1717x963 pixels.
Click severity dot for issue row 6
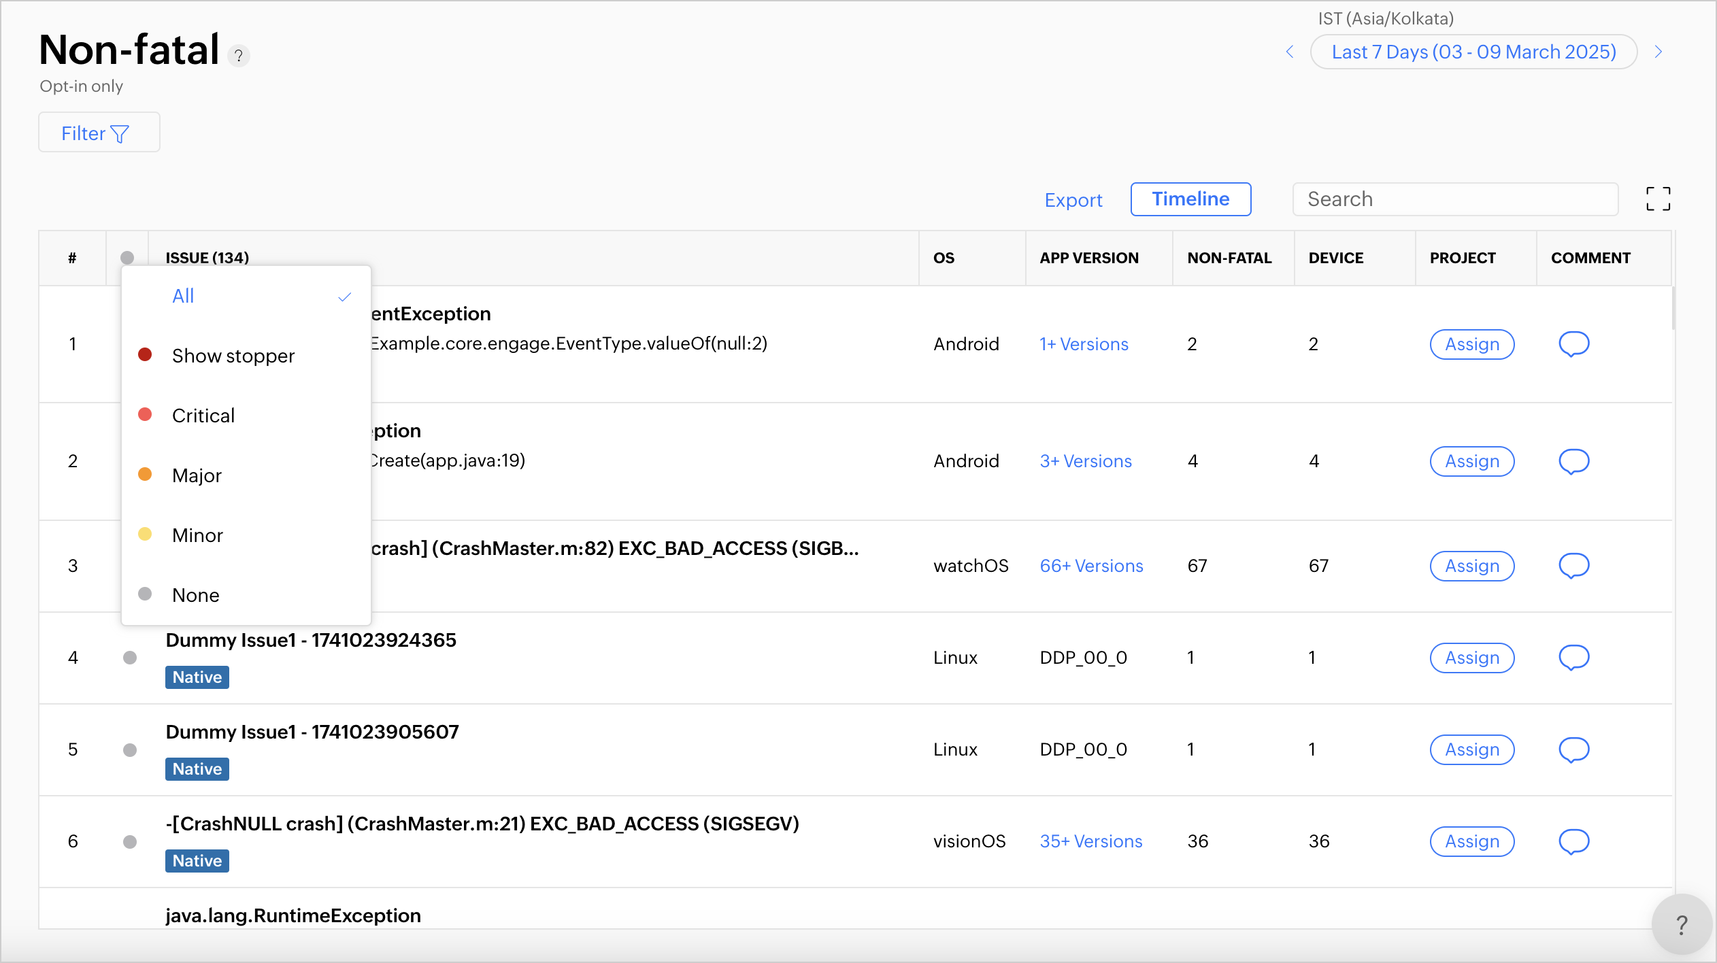[130, 842]
